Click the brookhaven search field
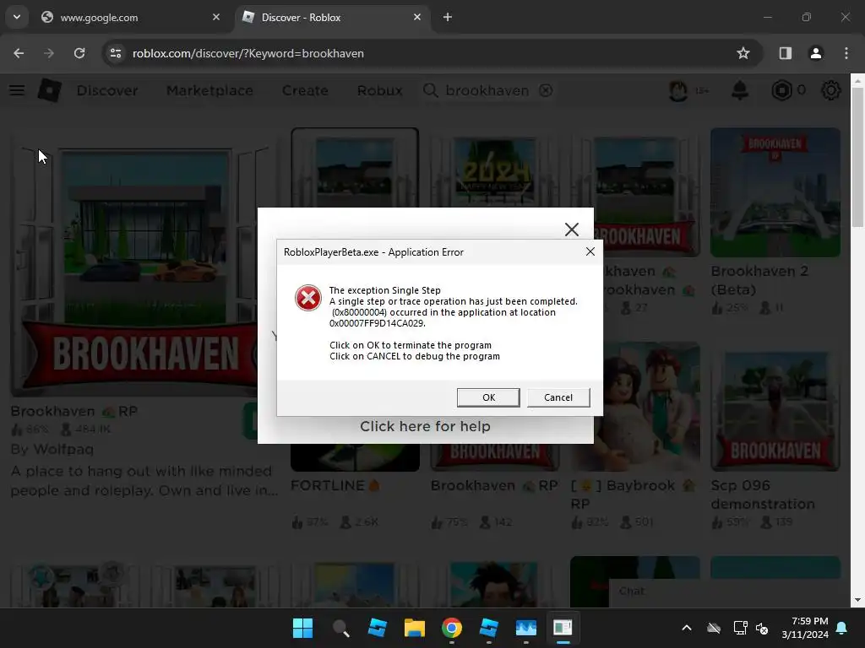Viewport: 865px width, 648px height. (487, 90)
